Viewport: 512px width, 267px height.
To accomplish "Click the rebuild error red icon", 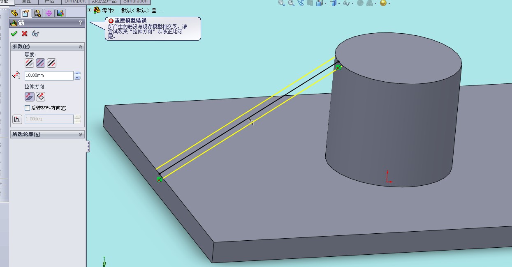I will coord(111,21).
